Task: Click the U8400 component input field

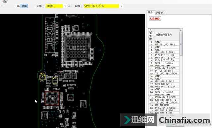Action: (x=54, y=6)
